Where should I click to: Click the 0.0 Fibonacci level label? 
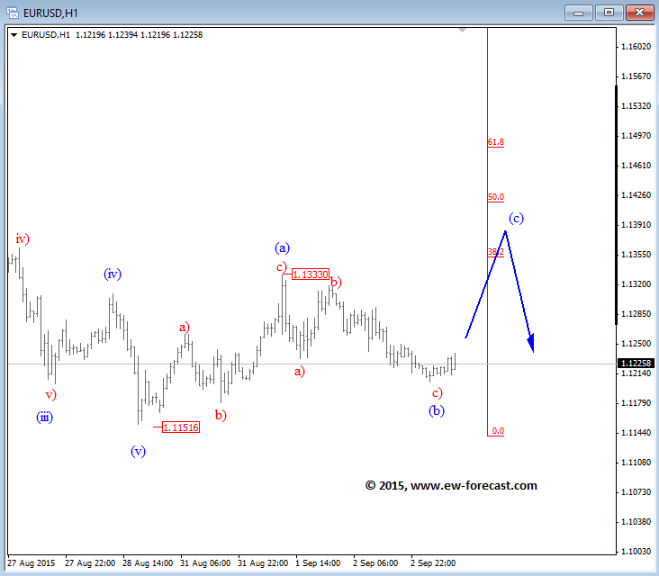pyautogui.click(x=498, y=431)
